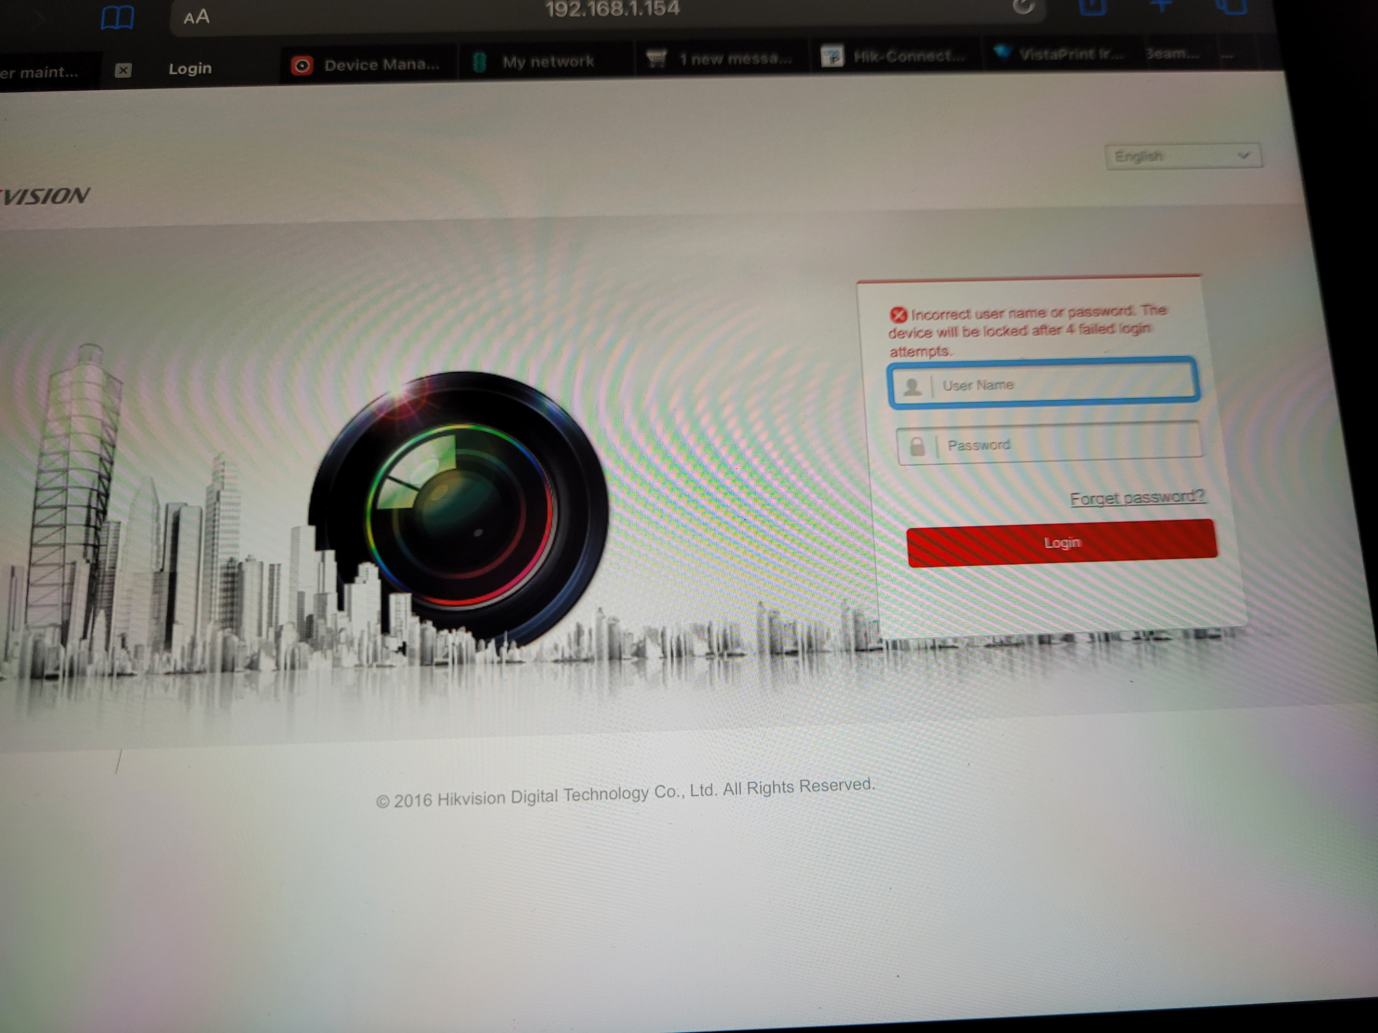Close the current Login tab
The height and width of the screenshot is (1033, 1378).
tap(123, 70)
